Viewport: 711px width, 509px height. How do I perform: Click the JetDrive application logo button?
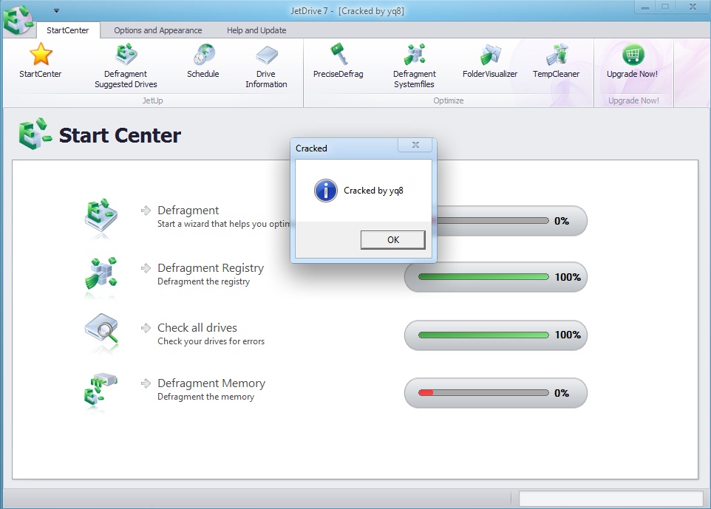[18, 19]
